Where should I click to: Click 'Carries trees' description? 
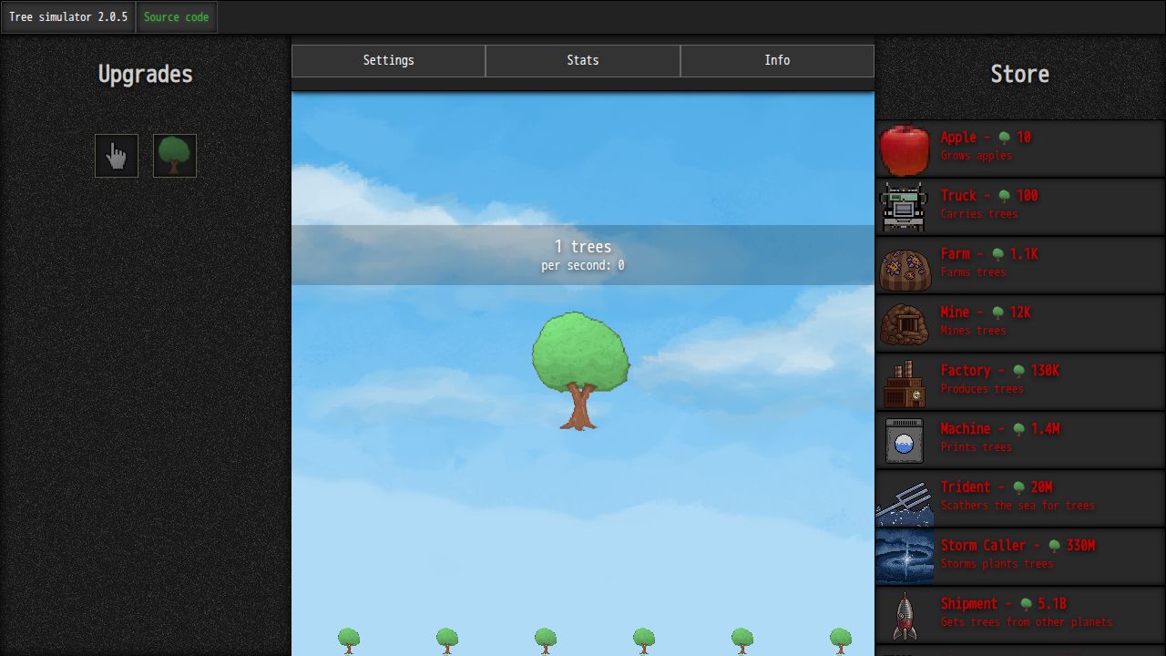click(x=979, y=214)
